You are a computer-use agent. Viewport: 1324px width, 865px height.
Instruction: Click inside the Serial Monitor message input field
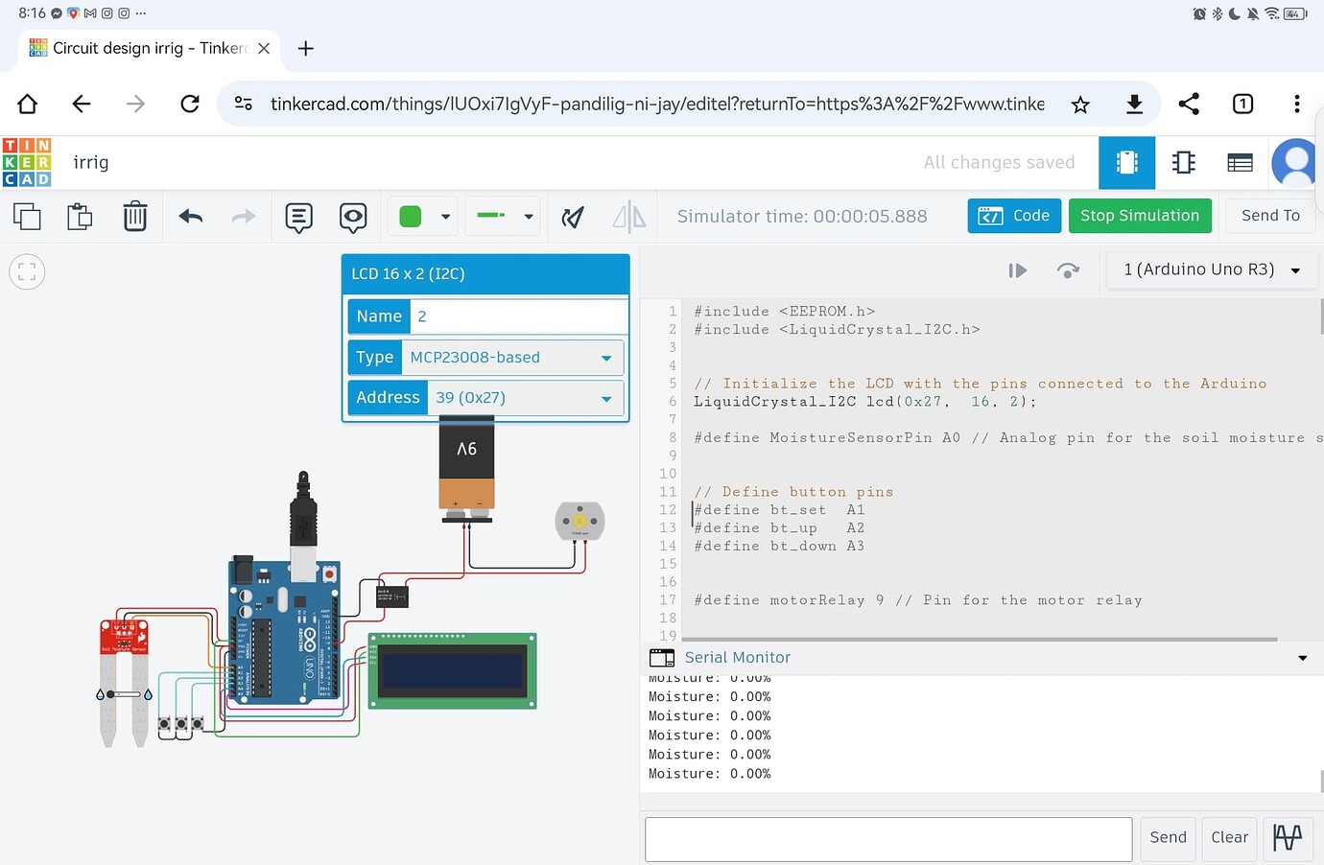(887, 837)
